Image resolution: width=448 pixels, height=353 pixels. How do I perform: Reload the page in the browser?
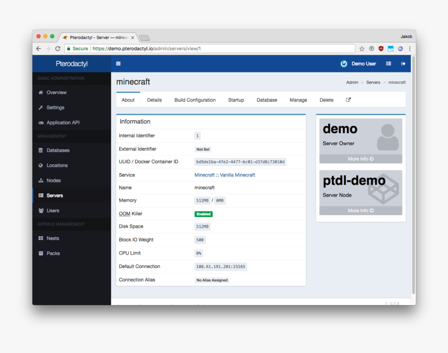(x=57, y=48)
